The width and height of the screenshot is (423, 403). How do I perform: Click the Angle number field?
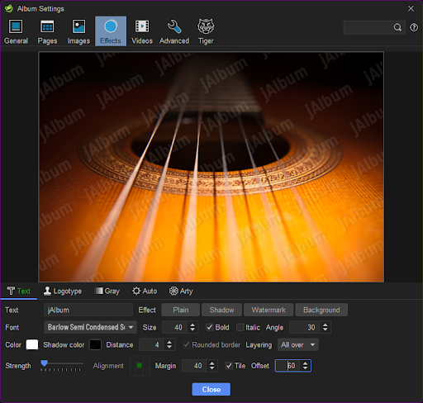(306, 327)
